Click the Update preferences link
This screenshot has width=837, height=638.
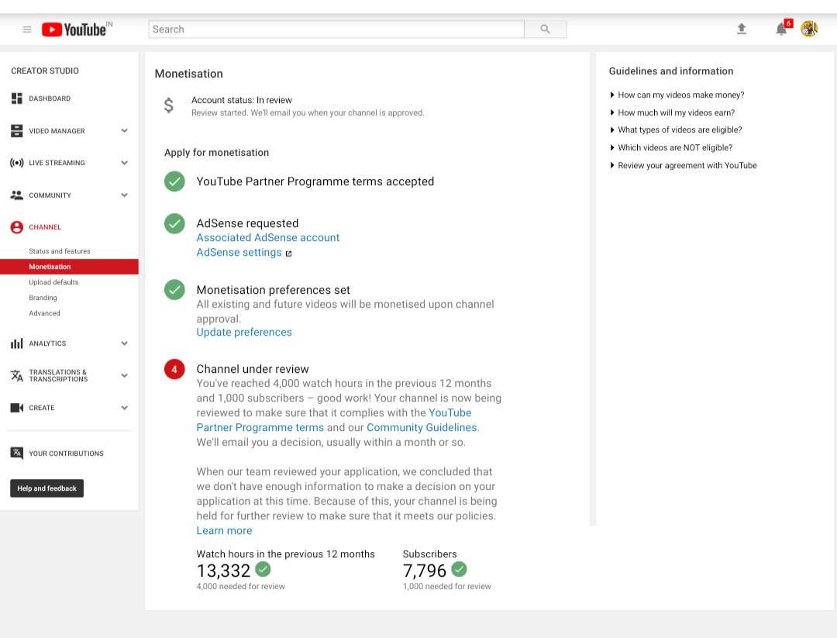244,332
